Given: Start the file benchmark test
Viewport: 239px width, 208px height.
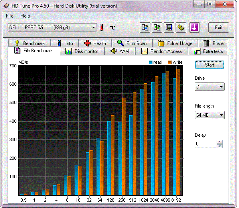Looking at the screenshot, I should [209, 65].
